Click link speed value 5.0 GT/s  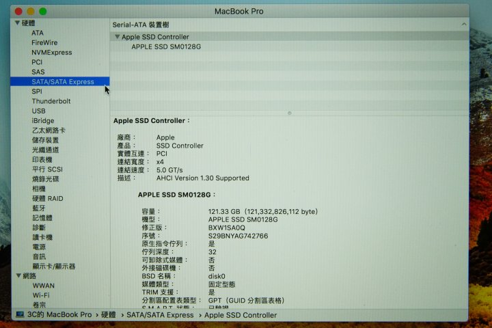tap(169, 169)
